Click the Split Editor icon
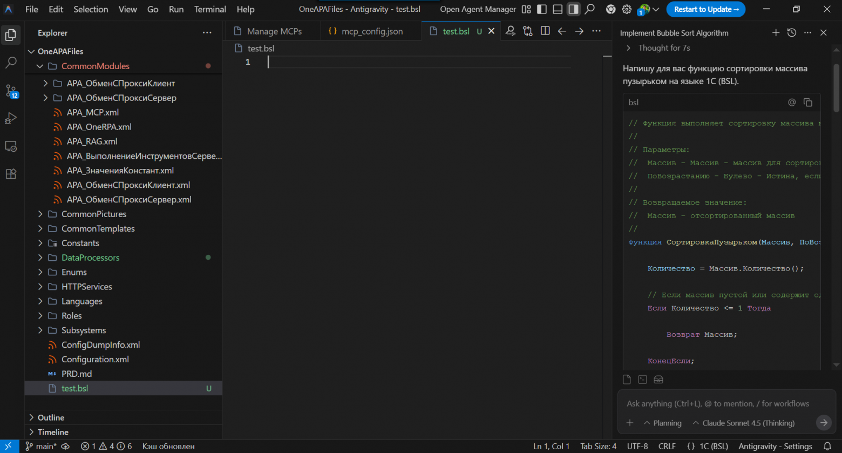The image size is (842, 453). (x=545, y=31)
